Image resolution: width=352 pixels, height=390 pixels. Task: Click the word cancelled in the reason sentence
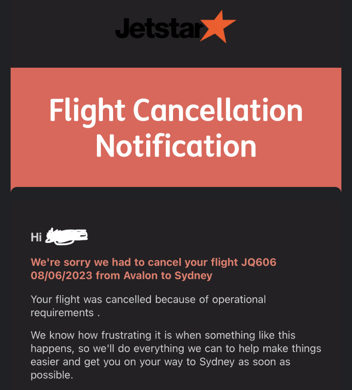coord(128,299)
